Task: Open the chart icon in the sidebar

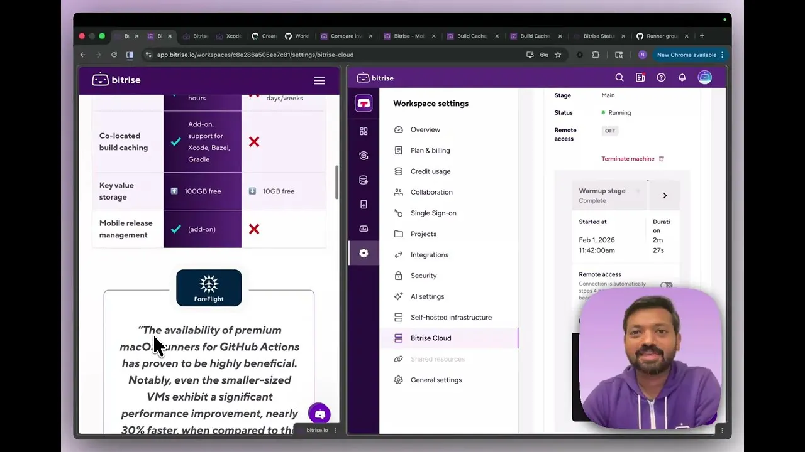Action: coord(364,229)
